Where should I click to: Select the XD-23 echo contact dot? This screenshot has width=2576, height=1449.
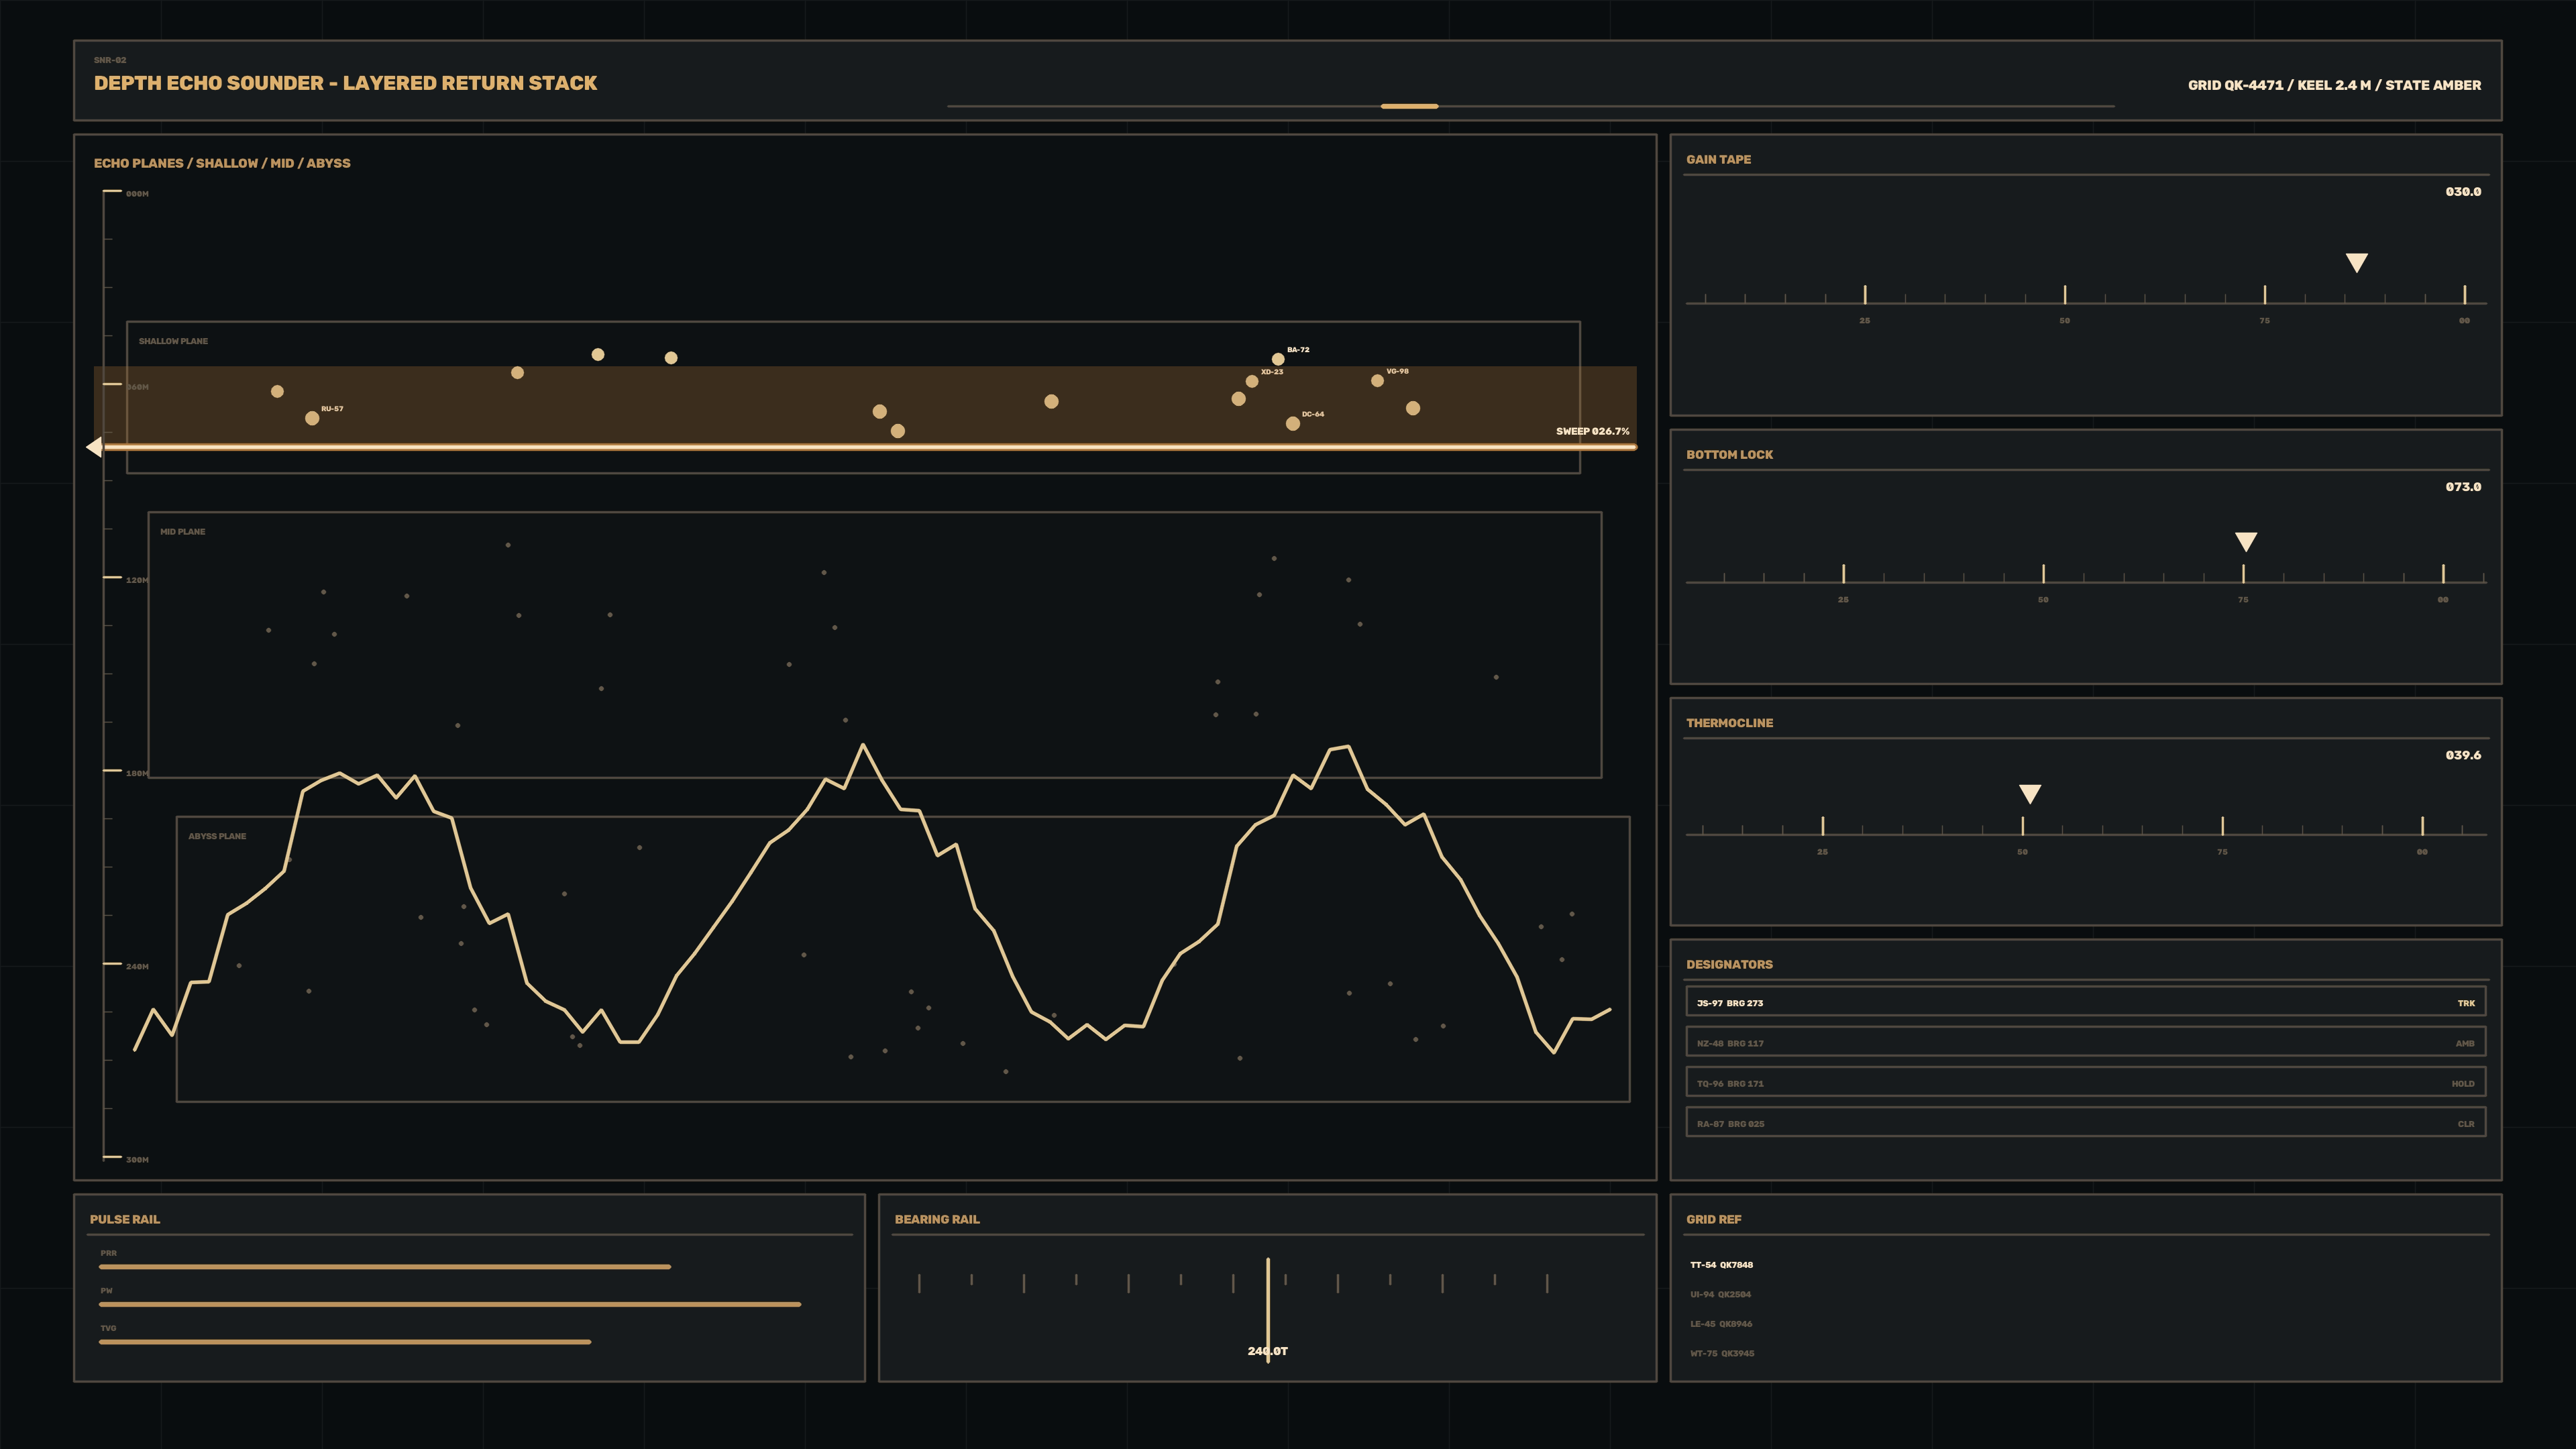point(1252,381)
